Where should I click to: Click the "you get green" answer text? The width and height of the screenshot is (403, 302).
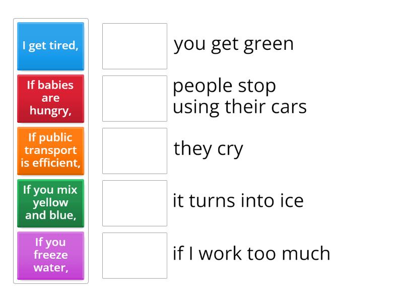[x=234, y=44]
